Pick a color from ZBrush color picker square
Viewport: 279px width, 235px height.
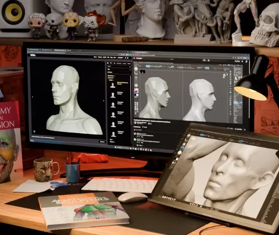coord(136,91)
